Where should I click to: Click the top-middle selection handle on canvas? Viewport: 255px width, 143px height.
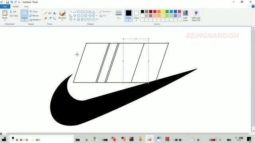(x=136, y=39)
